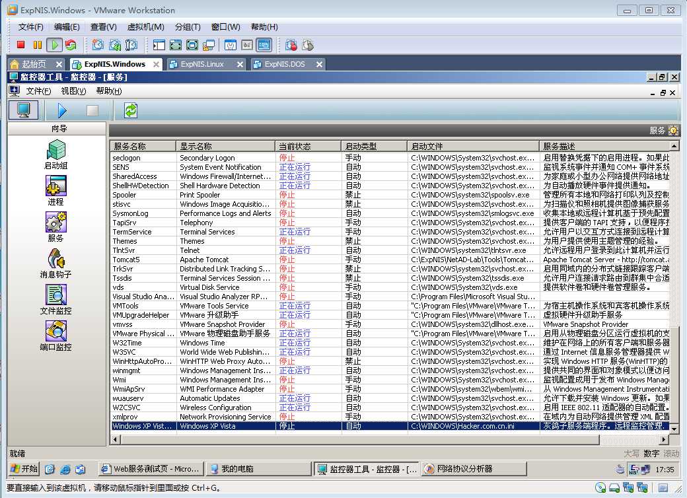Click the green refresh icon
The height and width of the screenshot is (498, 687).
click(x=131, y=110)
